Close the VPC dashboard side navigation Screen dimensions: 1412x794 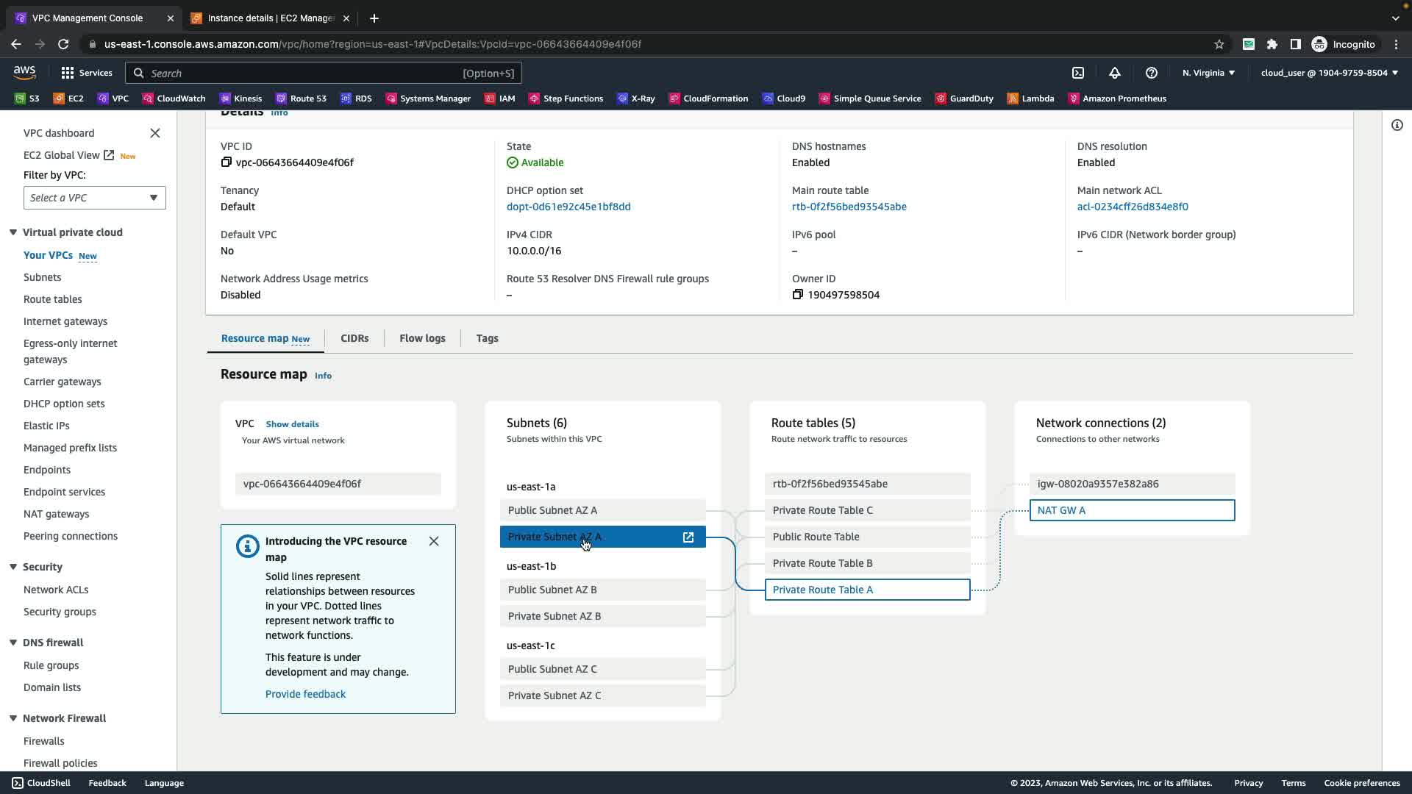(155, 133)
